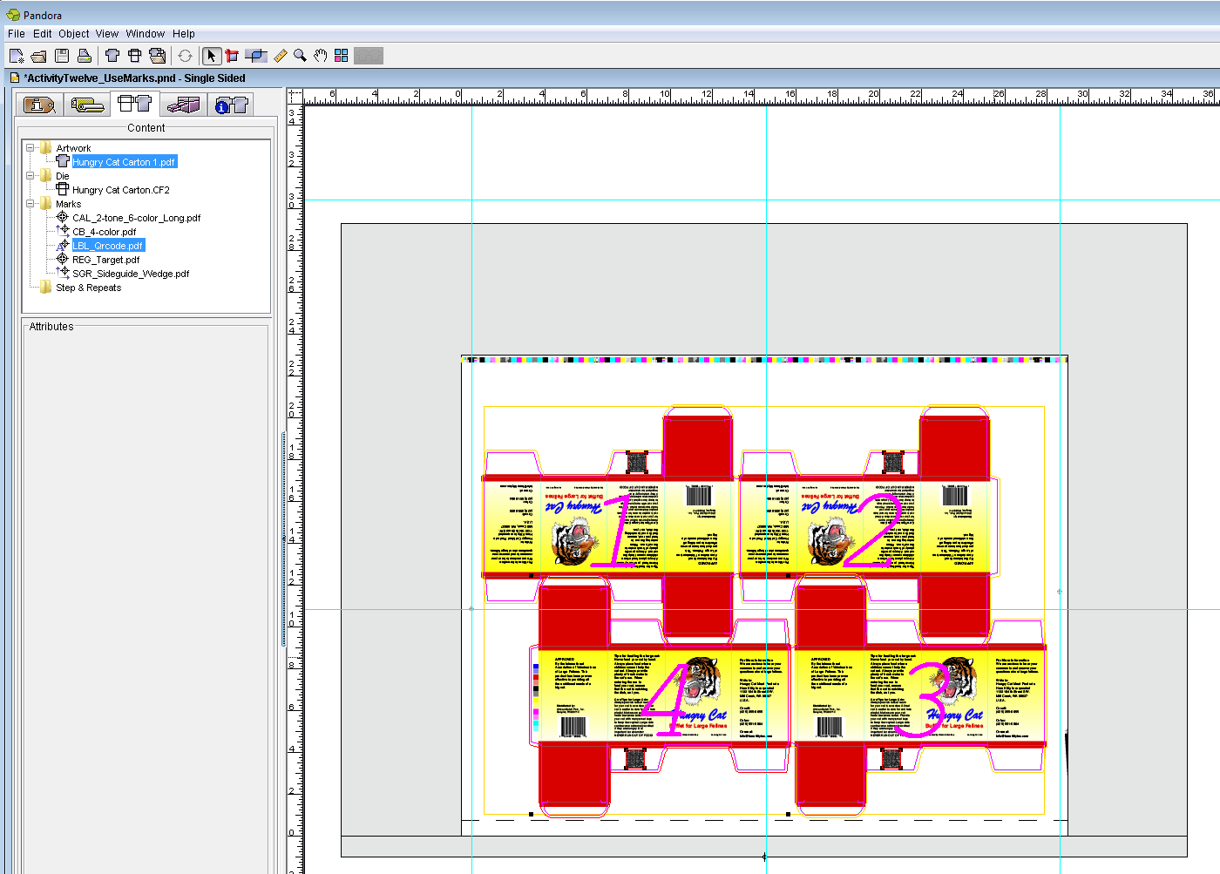Image resolution: width=1220 pixels, height=874 pixels.
Task: Choose the hand pan tool
Action: (321, 56)
